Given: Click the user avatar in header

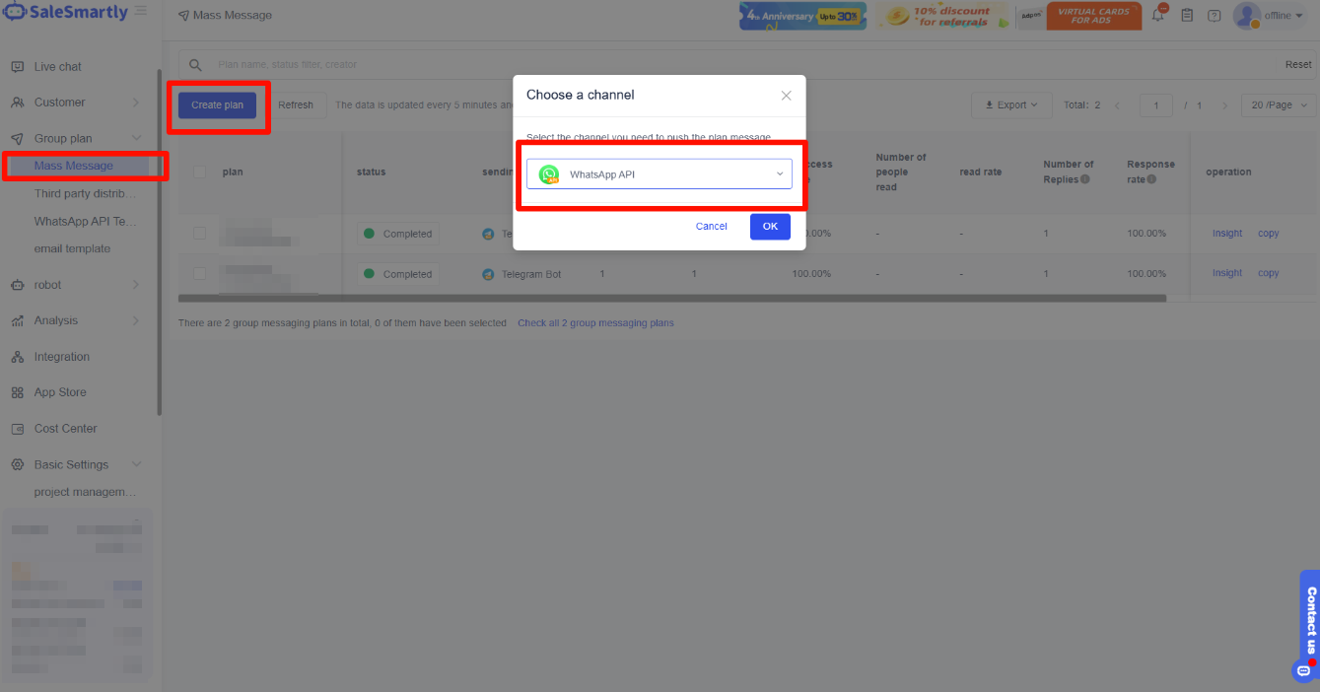Looking at the screenshot, I should coord(1247,15).
